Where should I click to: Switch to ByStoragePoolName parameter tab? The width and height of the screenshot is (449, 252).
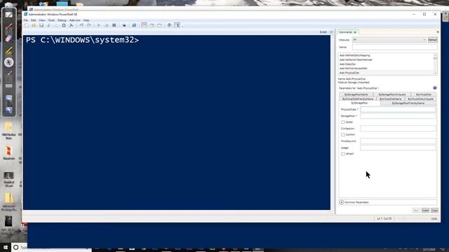pos(356,94)
